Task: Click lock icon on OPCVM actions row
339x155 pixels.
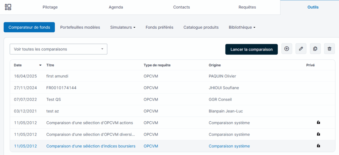Action: coord(318,123)
